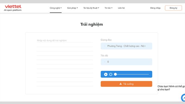Open the Công nghệ dropdown menu
The width and height of the screenshot is (185, 104).
point(55,8)
